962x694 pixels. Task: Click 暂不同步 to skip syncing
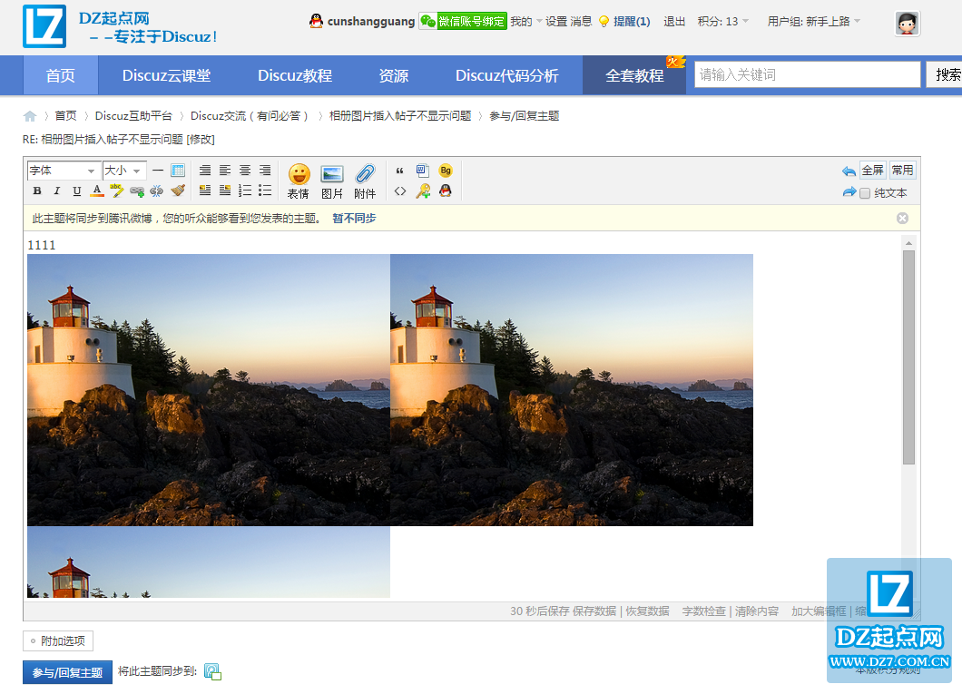coord(354,219)
